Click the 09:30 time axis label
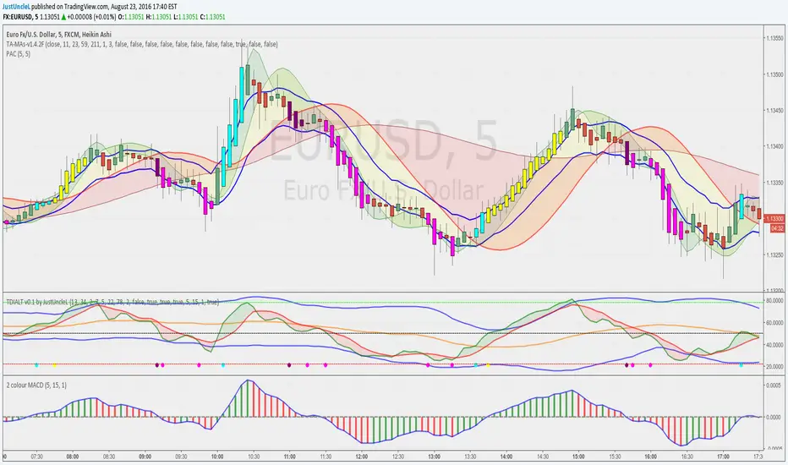Viewport: 788px width, 465px height. point(182,457)
